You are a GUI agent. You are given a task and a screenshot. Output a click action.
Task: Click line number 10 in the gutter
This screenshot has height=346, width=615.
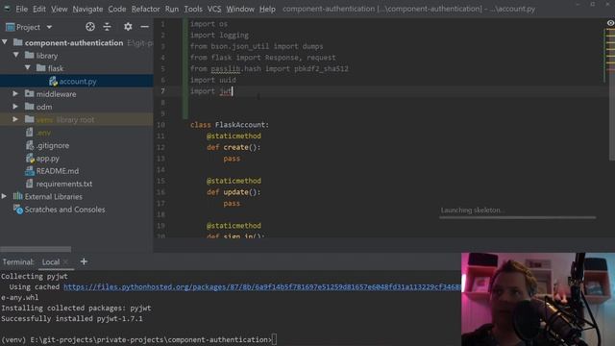tap(160, 125)
